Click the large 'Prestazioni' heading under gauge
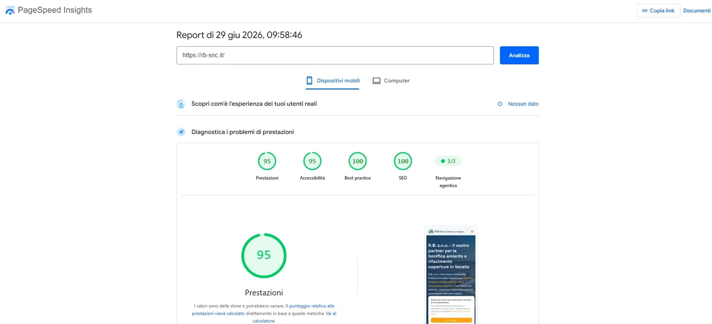 coord(264,293)
